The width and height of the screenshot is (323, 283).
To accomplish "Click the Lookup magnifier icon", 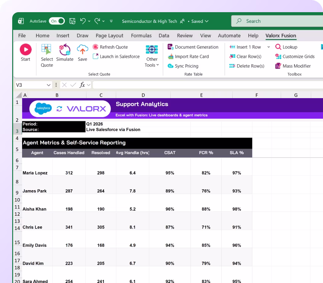I will pos(278,47).
